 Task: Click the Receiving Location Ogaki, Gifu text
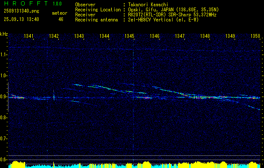(173, 10)
